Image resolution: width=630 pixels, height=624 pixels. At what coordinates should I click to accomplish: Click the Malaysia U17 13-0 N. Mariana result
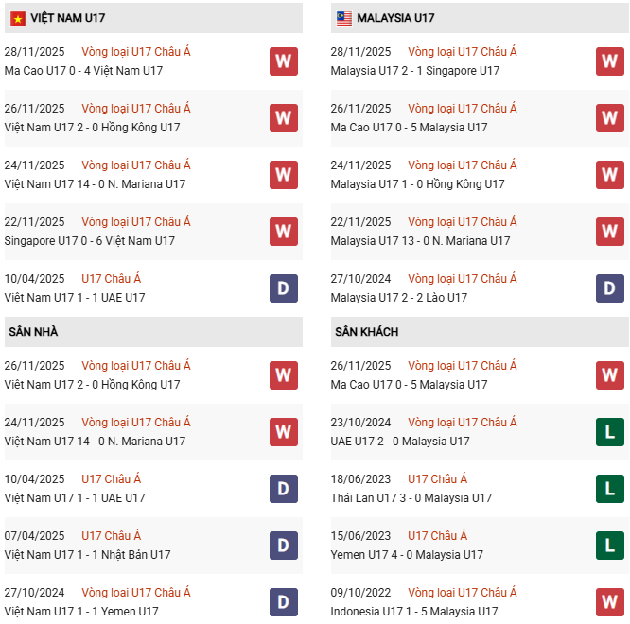tap(420, 241)
